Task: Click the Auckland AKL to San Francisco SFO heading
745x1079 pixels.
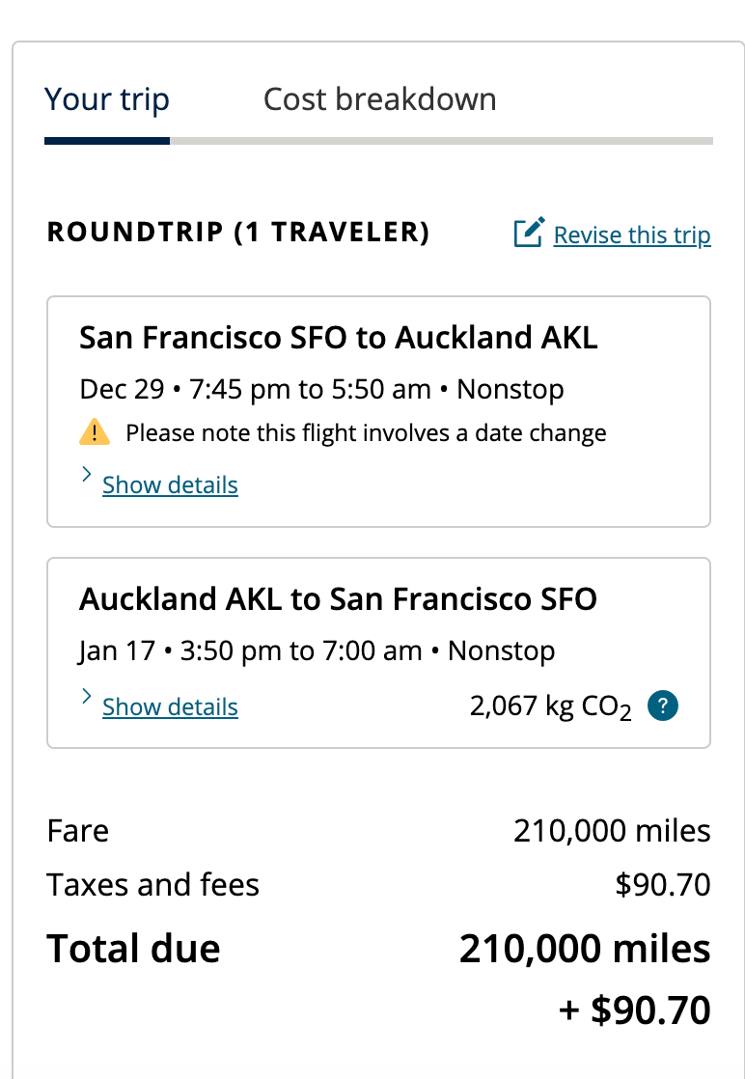Action: pyautogui.click(x=338, y=599)
